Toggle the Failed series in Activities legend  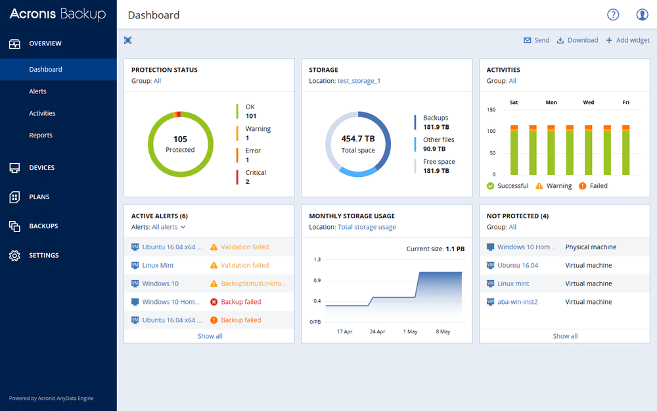coord(593,185)
